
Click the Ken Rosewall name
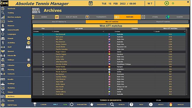(x=60, y=34)
